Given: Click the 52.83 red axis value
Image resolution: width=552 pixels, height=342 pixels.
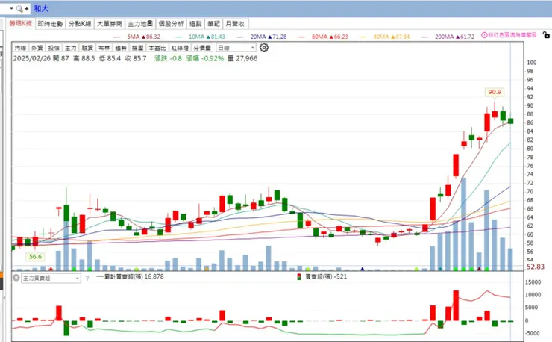Looking at the screenshot, I should (535, 267).
